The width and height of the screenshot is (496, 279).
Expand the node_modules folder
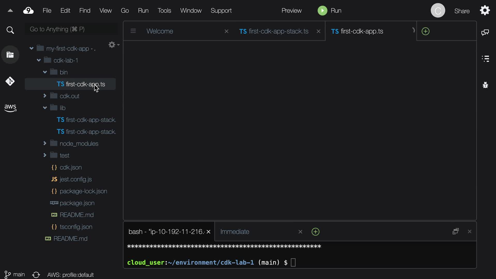click(45, 143)
